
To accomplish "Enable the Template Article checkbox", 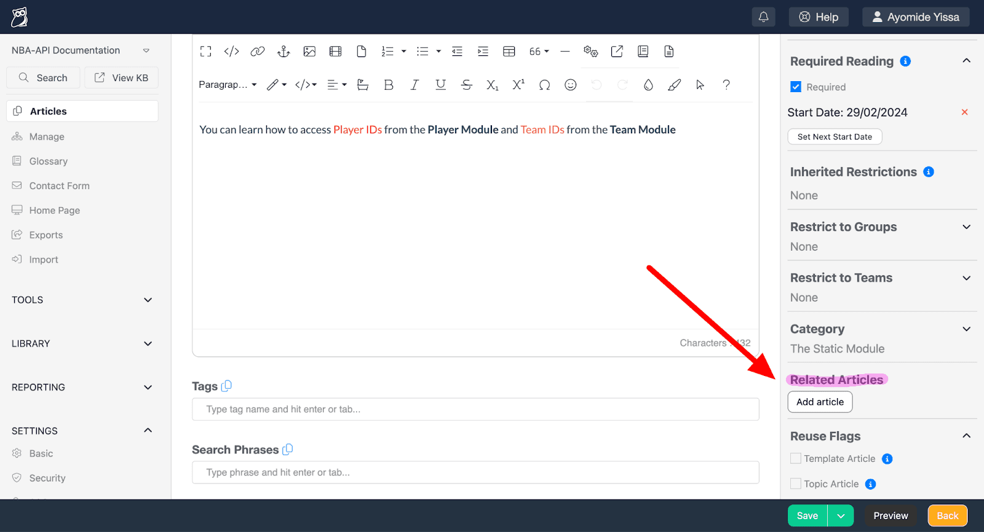I will (x=796, y=458).
